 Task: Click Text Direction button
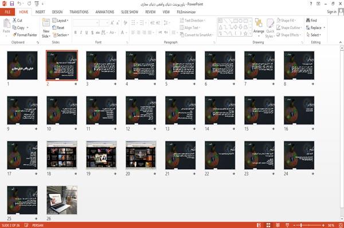[x=193, y=21]
